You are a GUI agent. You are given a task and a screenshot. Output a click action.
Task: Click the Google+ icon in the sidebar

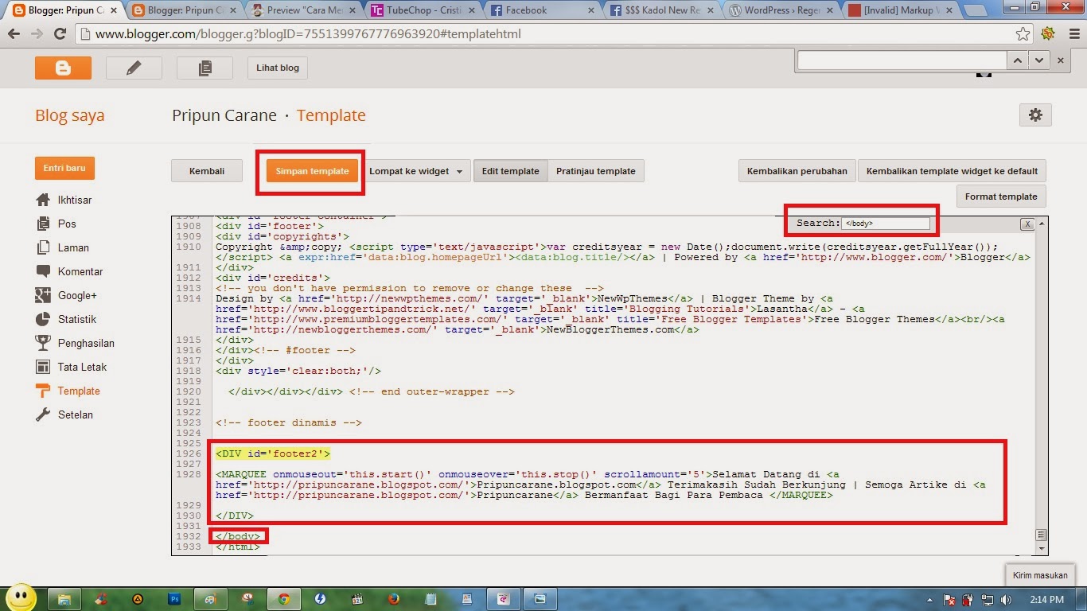coord(43,295)
